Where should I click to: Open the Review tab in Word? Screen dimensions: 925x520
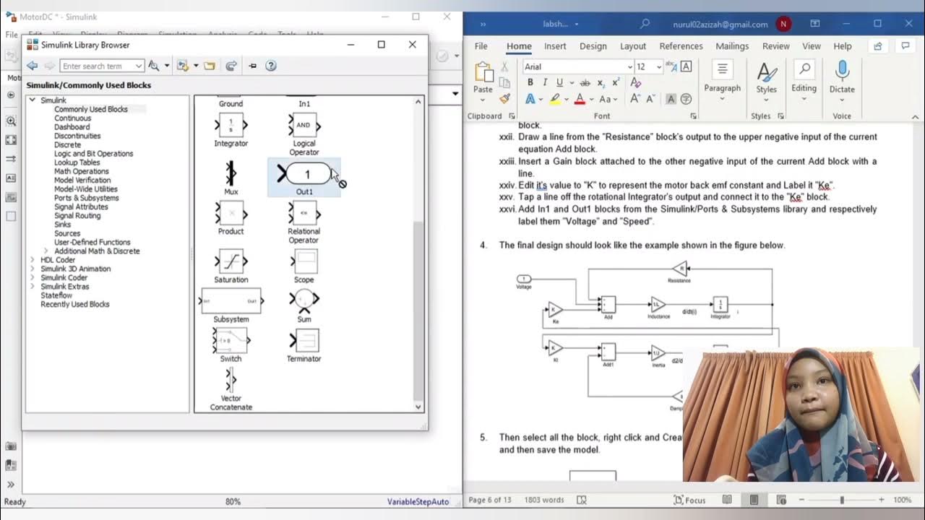click(775, 45)
